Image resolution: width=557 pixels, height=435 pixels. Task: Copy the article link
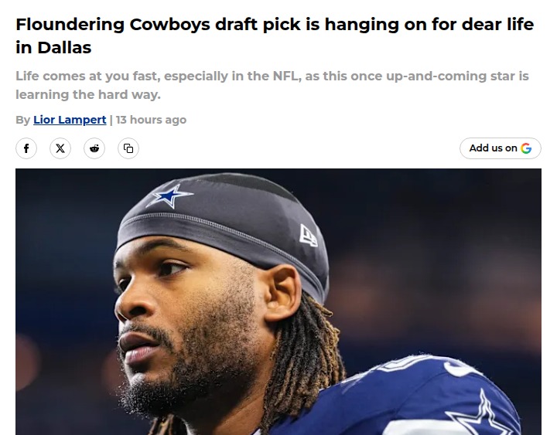pyautogui.click(x=128, y=148)
